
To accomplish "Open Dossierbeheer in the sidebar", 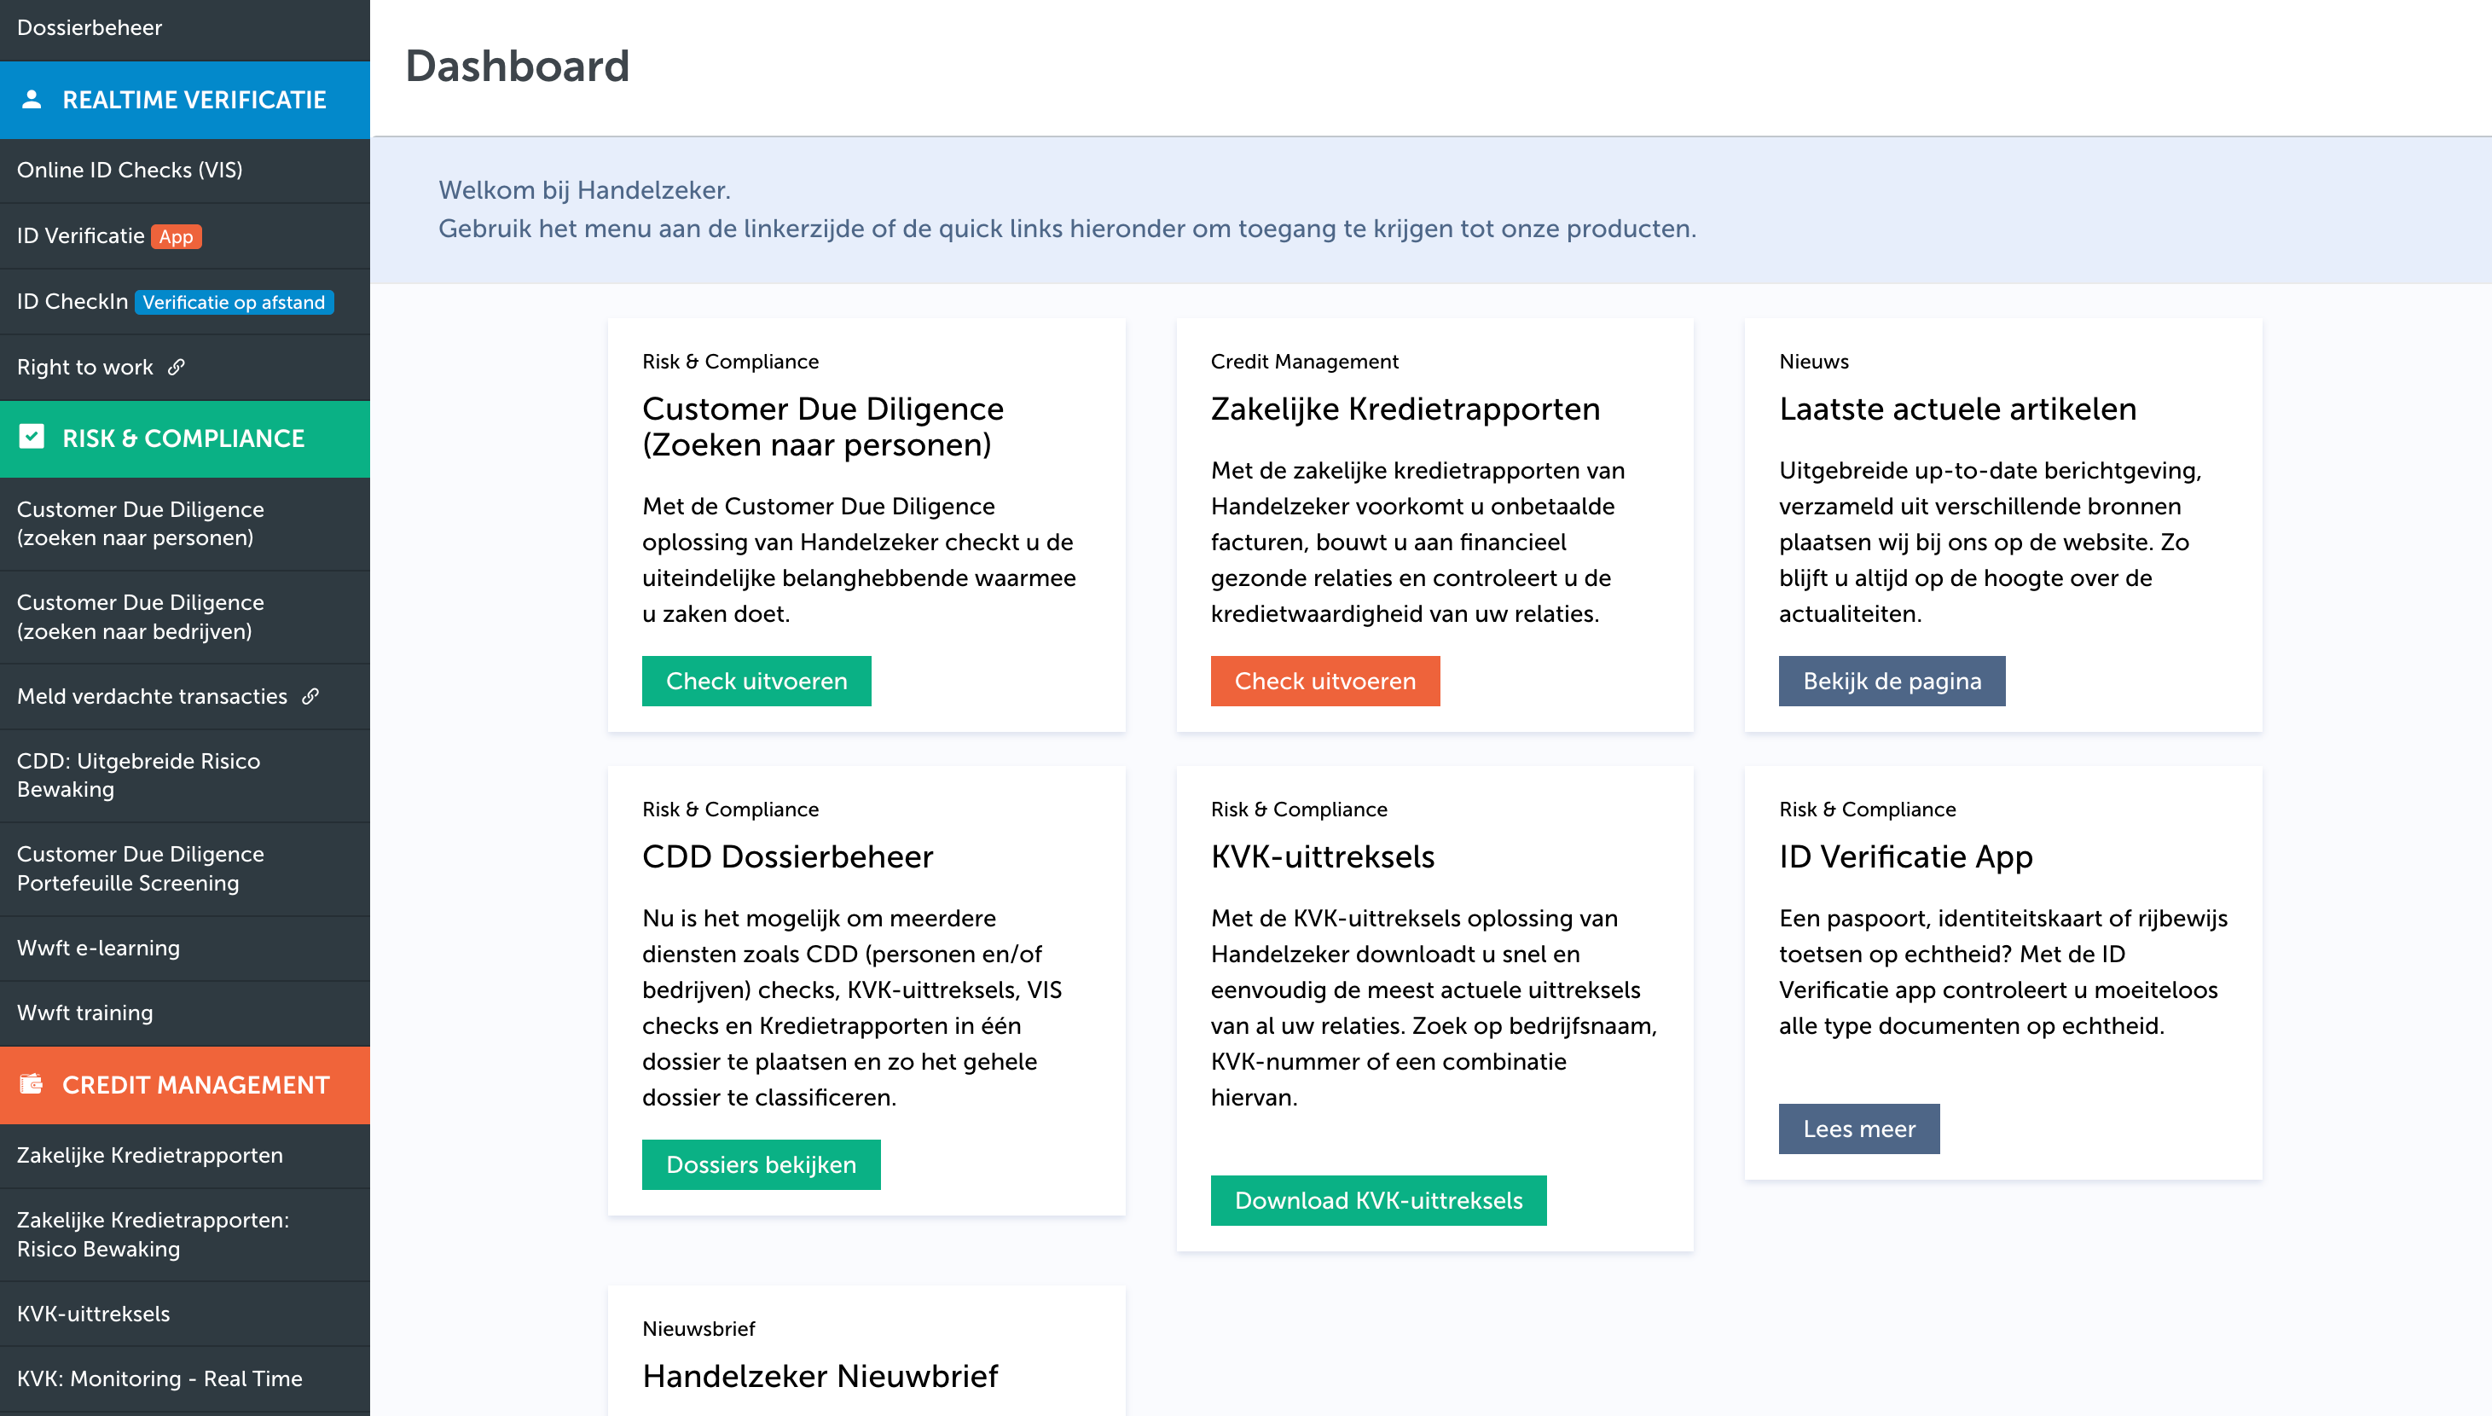I will click(x=90, y=27).
